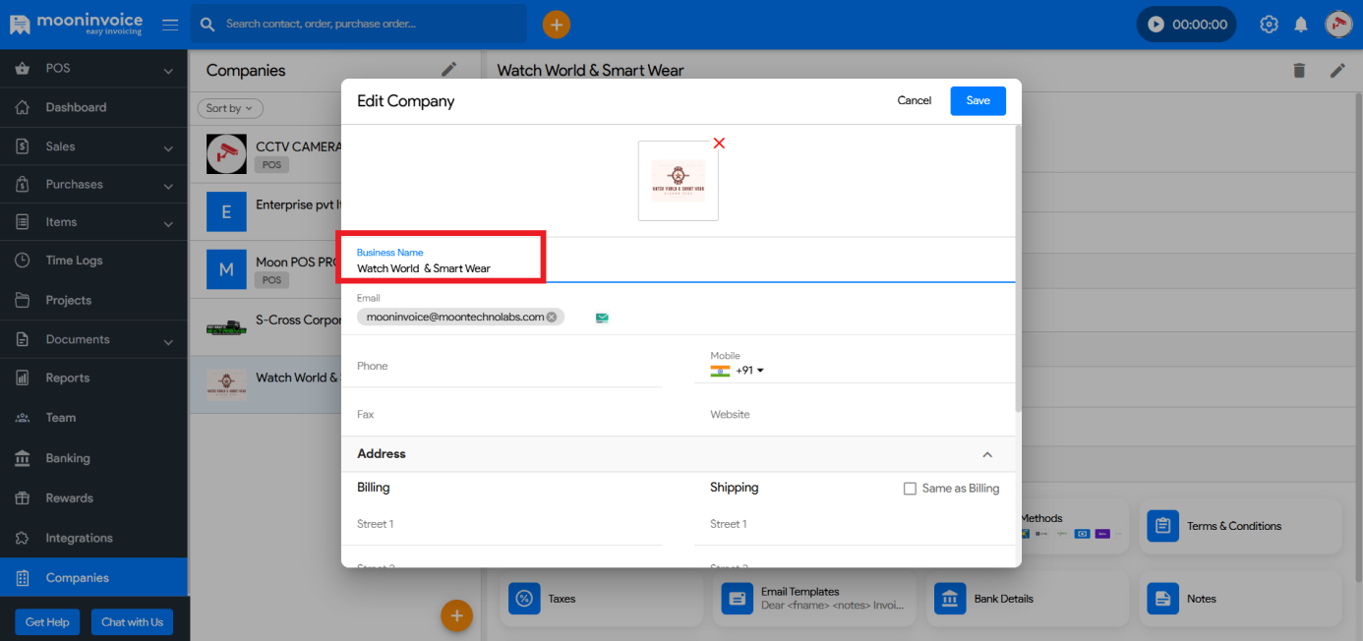1363x641 pixels.
Task: Open Reports in sidebar
Action: click(x=93, y=378)
